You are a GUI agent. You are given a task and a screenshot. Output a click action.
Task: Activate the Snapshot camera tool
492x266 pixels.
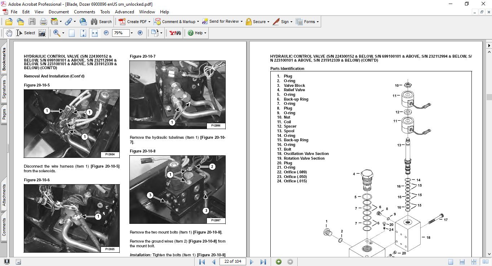(42, 33)
